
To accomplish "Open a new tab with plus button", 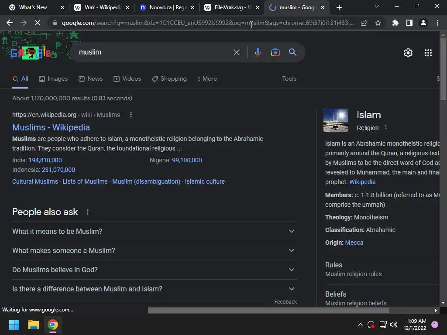I will (x=339, y=7).
